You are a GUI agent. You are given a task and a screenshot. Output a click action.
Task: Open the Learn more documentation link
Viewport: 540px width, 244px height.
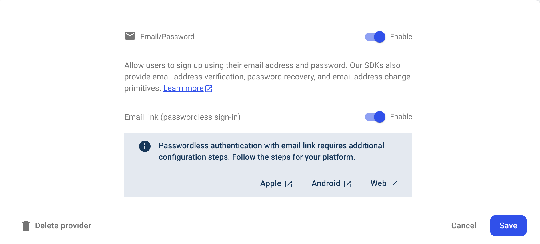coord(183,88)
